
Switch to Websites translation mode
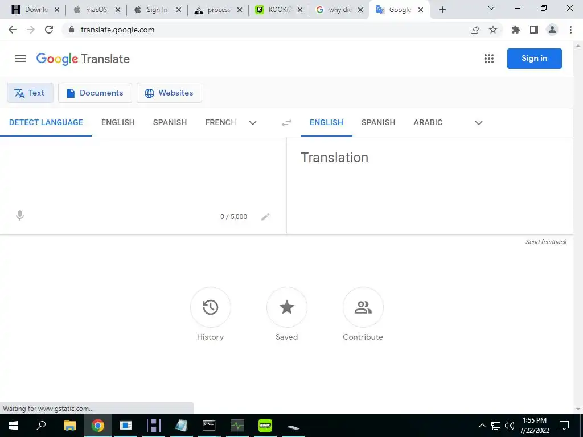[x=169, y=93]
